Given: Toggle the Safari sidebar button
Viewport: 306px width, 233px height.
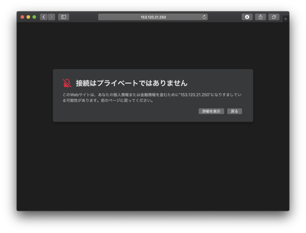Looking at the screenshot, I should point(63,17).
